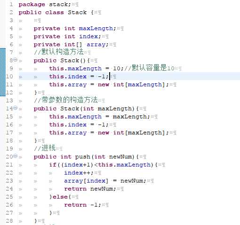Collapse the default Stack() constructor fold marker
Image resolution: width=240 pixels, height=225 pixels.
tap(15, 59)
